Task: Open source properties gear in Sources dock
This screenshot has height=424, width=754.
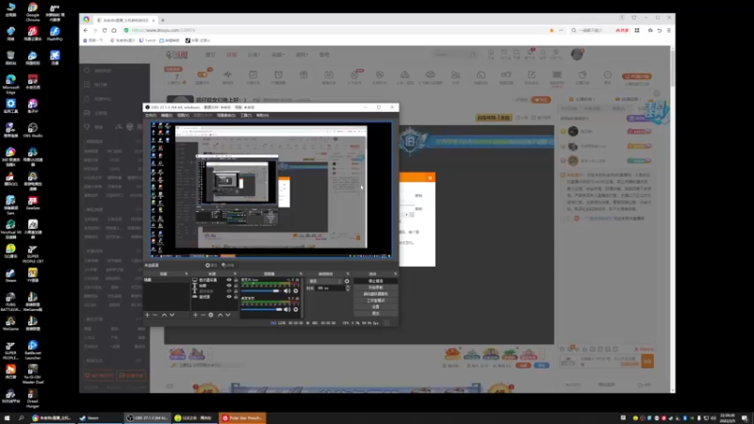Action: click(210, 315)
